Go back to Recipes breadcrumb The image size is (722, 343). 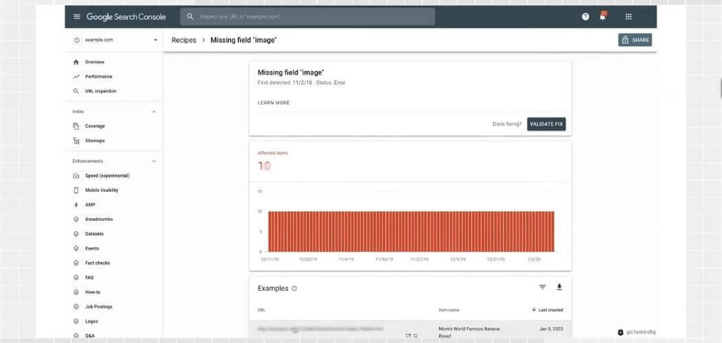[x=184, y=40]
